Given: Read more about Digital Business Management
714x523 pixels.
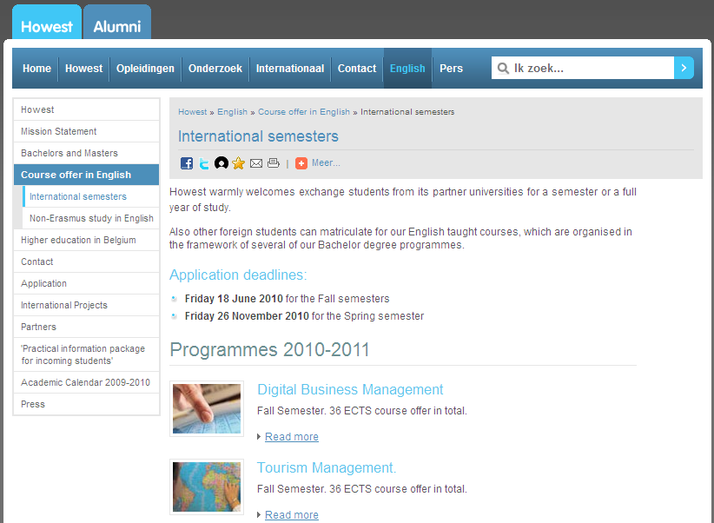Looking at the screenshot, I should [x=292, y=437].
